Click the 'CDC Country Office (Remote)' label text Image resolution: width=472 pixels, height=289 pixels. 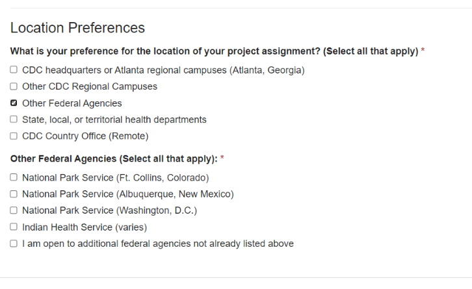[85, 136]
